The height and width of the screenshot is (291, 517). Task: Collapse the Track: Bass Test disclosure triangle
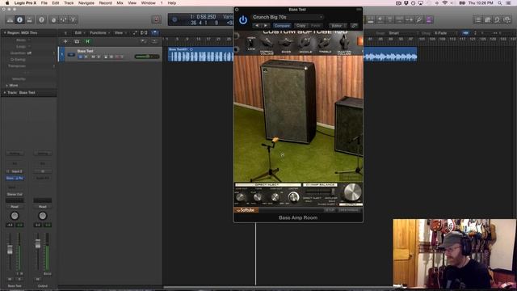[x=5, y=93]
